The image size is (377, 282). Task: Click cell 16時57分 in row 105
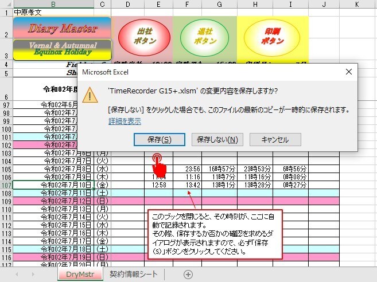pyautogui.click(x=220, y=169)
